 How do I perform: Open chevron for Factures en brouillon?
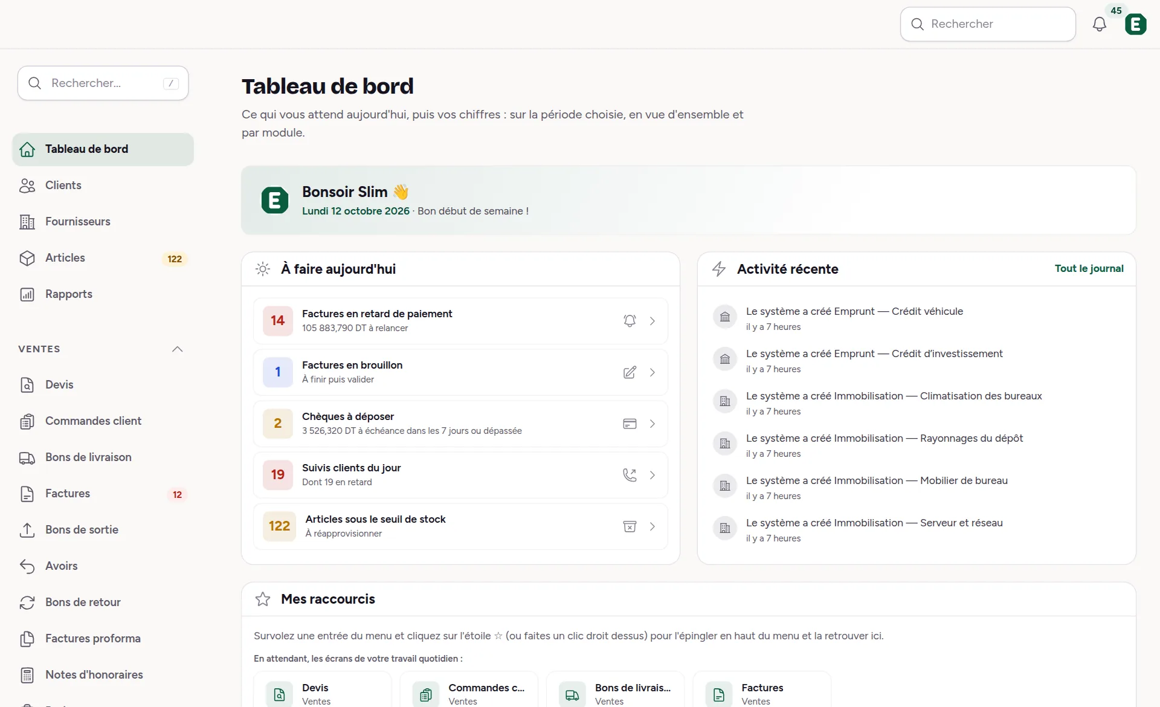pyautogui.click(x=652, y=372)
